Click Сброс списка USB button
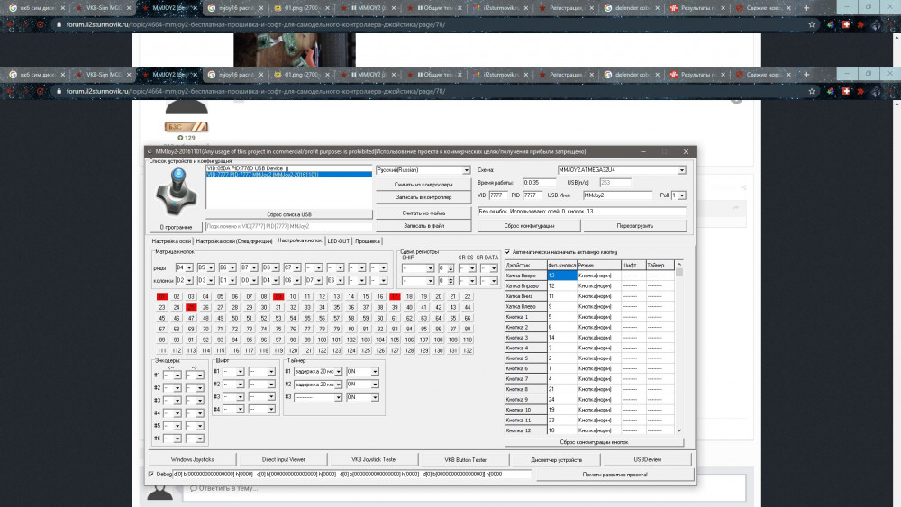This screenshot has height=507, width=901. pyautogui.click(x=289, y=214)
